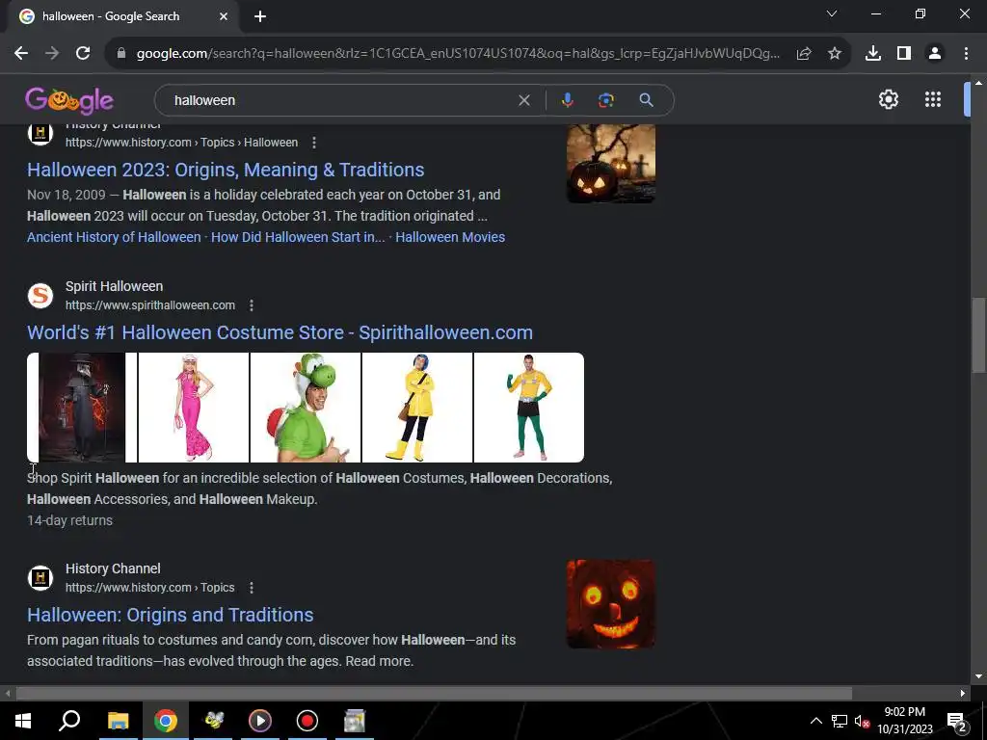
Task: Click History Channel favicon beside 'https://www.history.com › Topics'
Action: click(x=40, y=578)
